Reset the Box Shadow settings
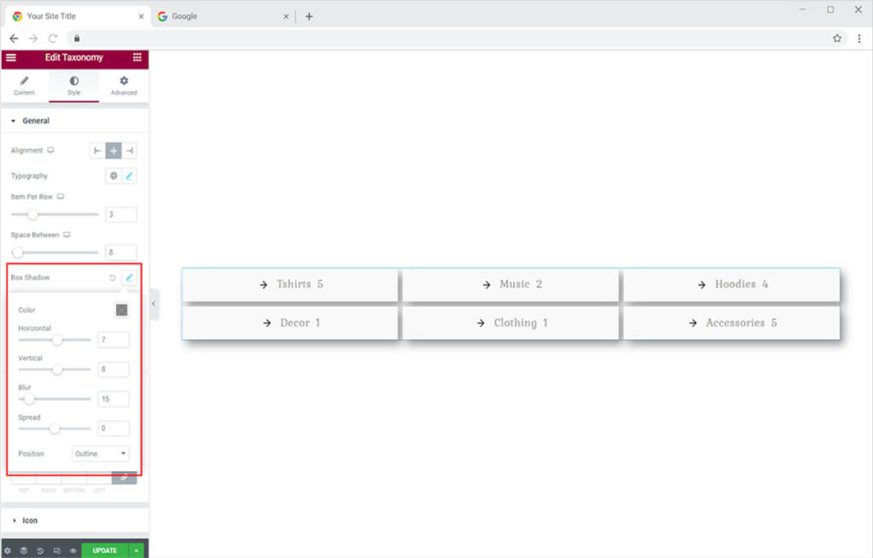The height and width of the screenshot is (558, 873). 113,278
